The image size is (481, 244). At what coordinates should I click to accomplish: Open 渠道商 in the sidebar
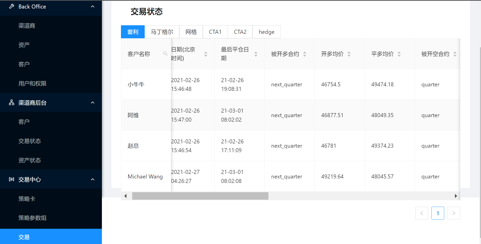(51, 26)
